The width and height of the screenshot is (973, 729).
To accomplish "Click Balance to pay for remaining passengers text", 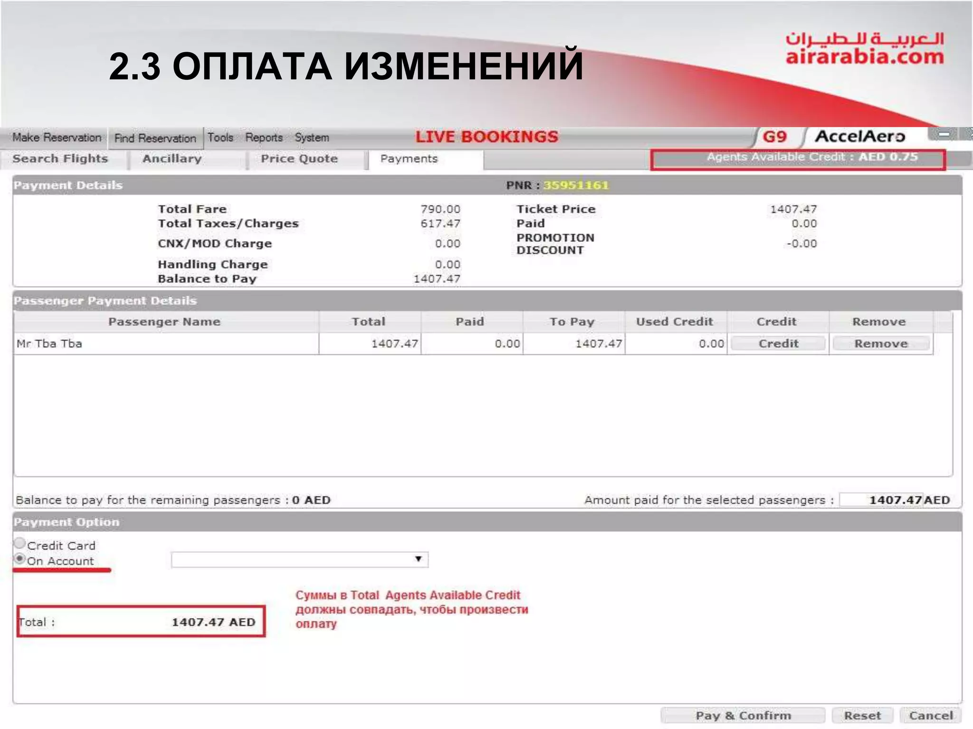I will 173,500.
